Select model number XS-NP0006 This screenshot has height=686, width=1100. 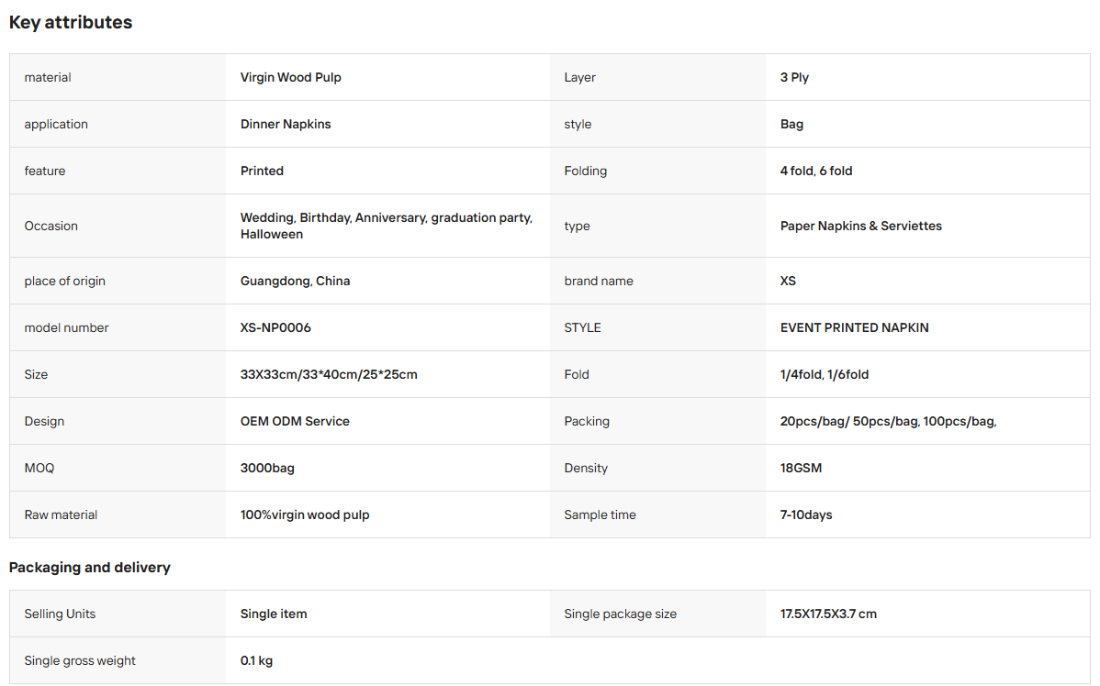point(275,327)
